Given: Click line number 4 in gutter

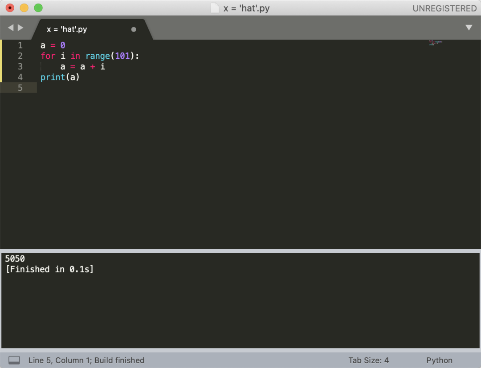Looking at the screenshot, I should [x=20, y=77].
